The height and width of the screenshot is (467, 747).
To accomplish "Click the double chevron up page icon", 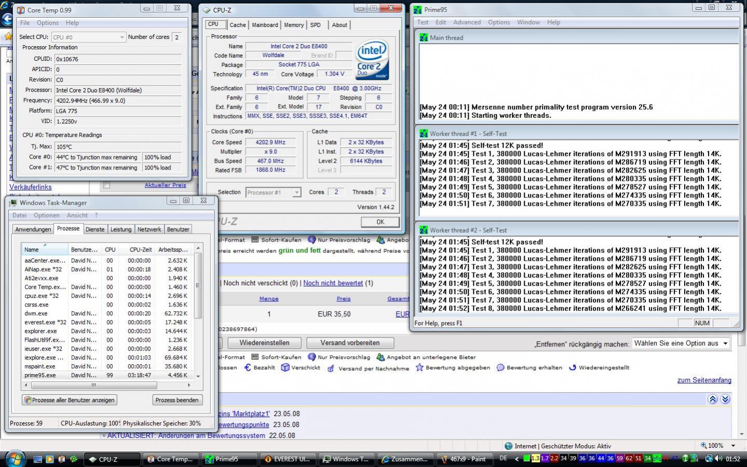I will [713, 399].
